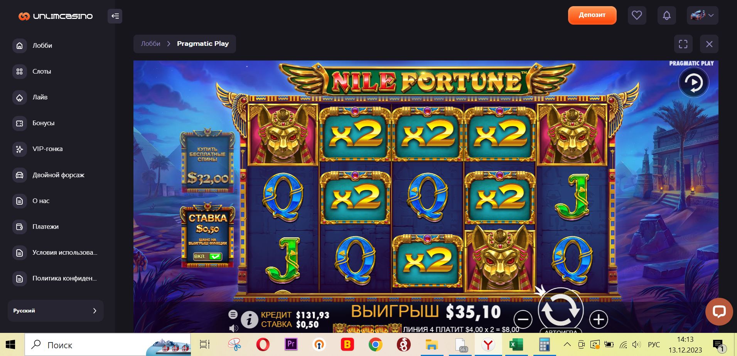The width and height of the screenshot is (737, 356).
Task: Collapse the sidebar with the arrow icon
Action: [x=115, y=16]
